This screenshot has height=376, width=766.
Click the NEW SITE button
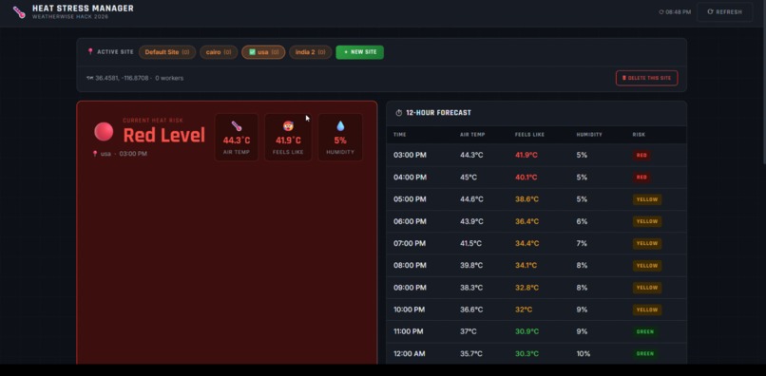(359, 52)
